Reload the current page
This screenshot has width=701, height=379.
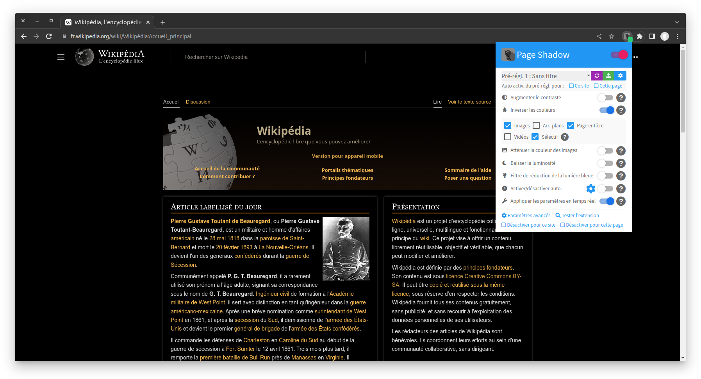[49, 36]
